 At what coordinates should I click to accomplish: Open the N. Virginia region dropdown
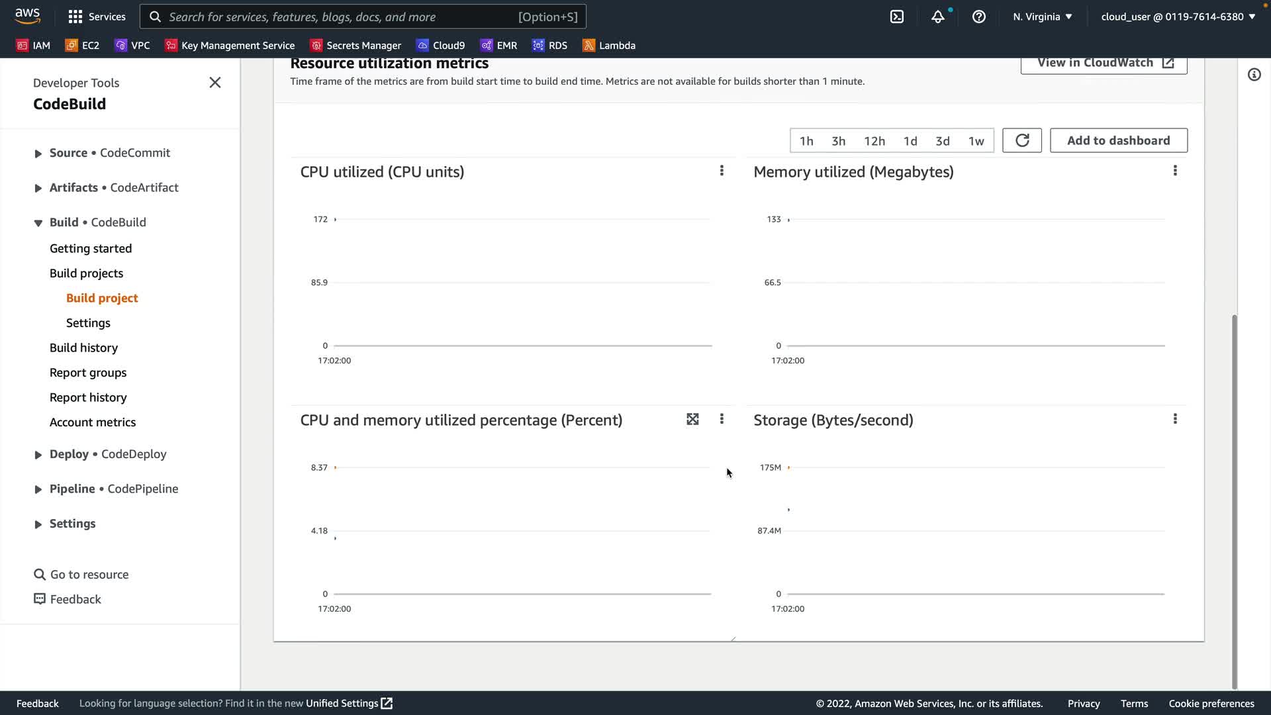pos(1042,17)
